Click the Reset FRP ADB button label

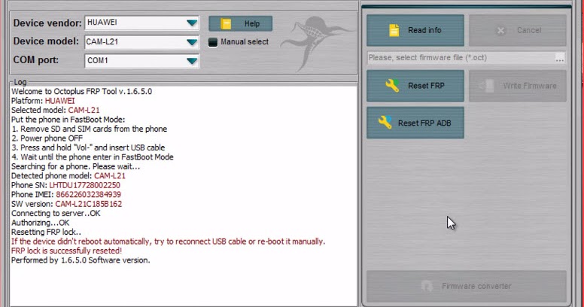tap(424, 123)
